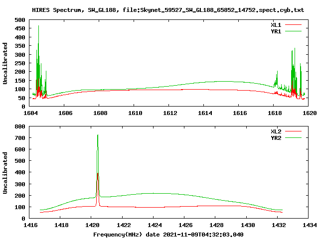Screen dimensions: 319x239
Task: Click the HIRES Spectrum title text
Action: tap(168, 10)
